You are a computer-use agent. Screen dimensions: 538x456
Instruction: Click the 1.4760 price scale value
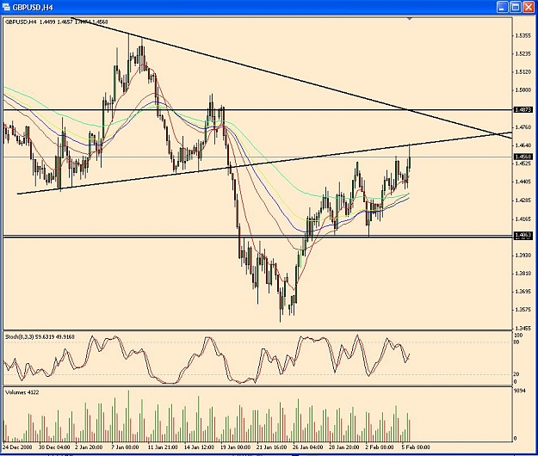523,126
